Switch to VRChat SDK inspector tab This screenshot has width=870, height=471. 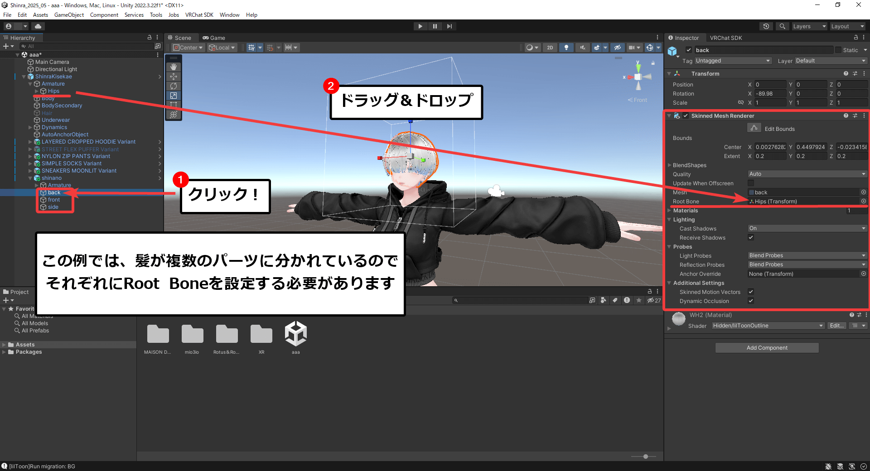click(726, 38)
